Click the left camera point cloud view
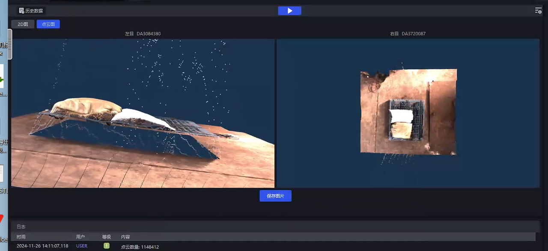 coord(143,113)
